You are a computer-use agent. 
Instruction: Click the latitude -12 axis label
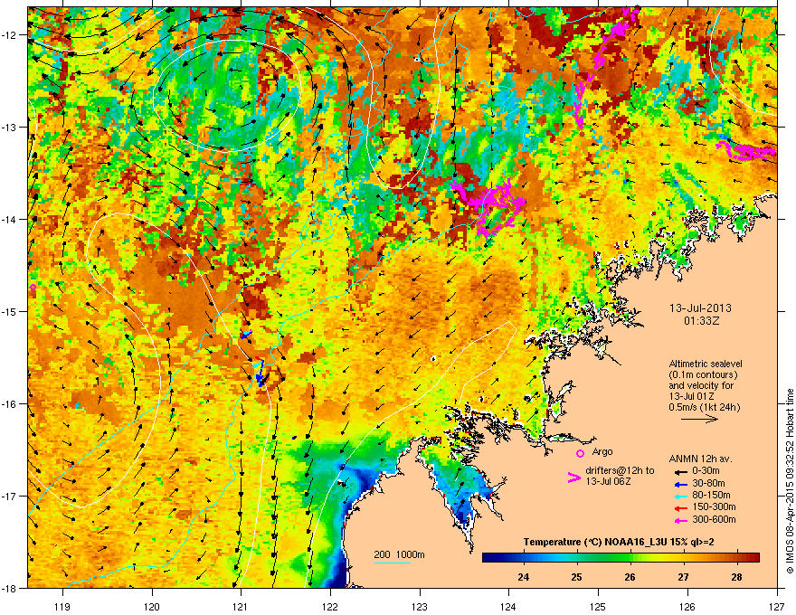(x=10, y=35)
